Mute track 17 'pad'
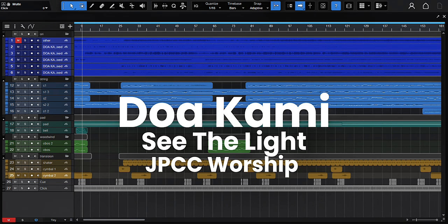 click(x=18, y=124)
